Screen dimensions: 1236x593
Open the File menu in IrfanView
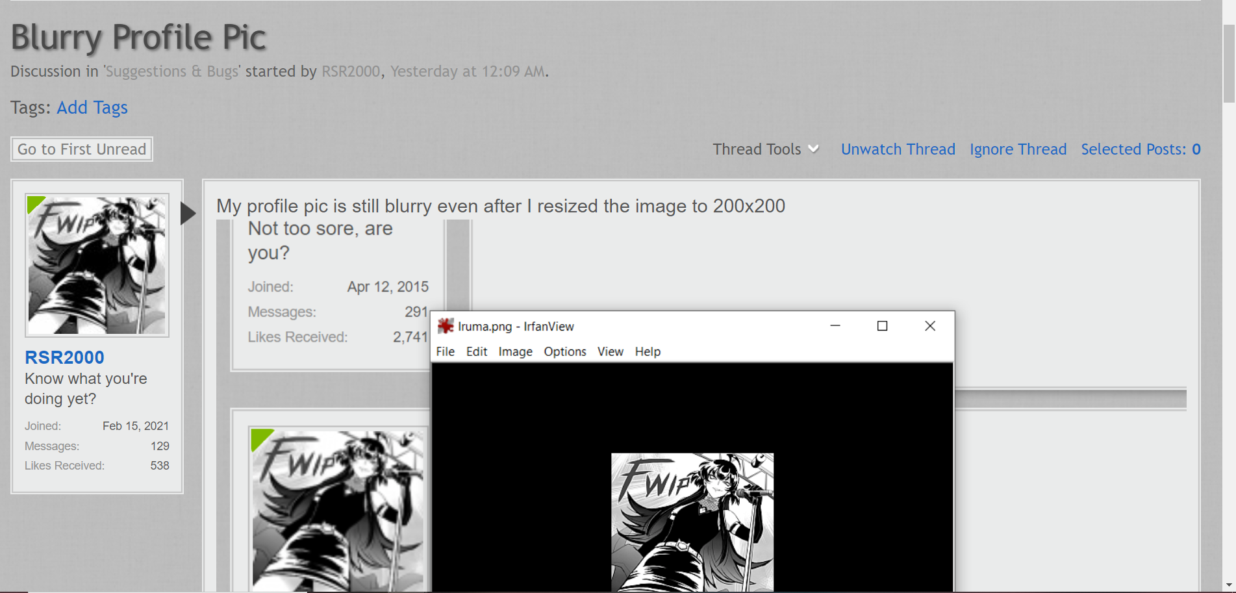tap(445, 351)
